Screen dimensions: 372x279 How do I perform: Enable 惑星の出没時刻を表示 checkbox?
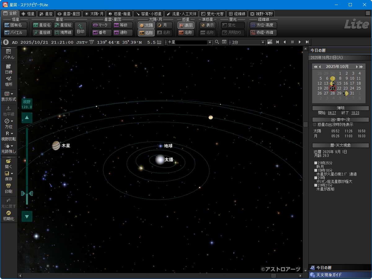click(x=315, y=125)
